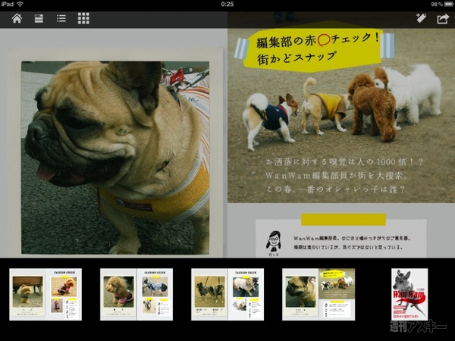
Task: Tap the line この春、一番のオシャレっ子は誰?
Action: (x=335, y=189)
